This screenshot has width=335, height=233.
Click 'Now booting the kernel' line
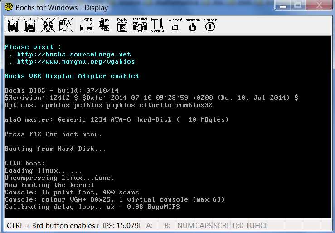[x=49, y=185]
